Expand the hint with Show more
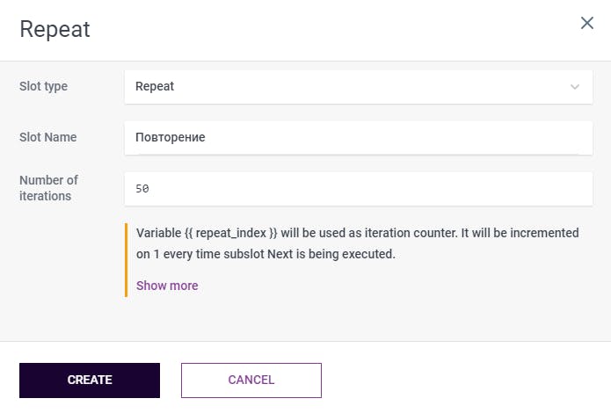 167,286
